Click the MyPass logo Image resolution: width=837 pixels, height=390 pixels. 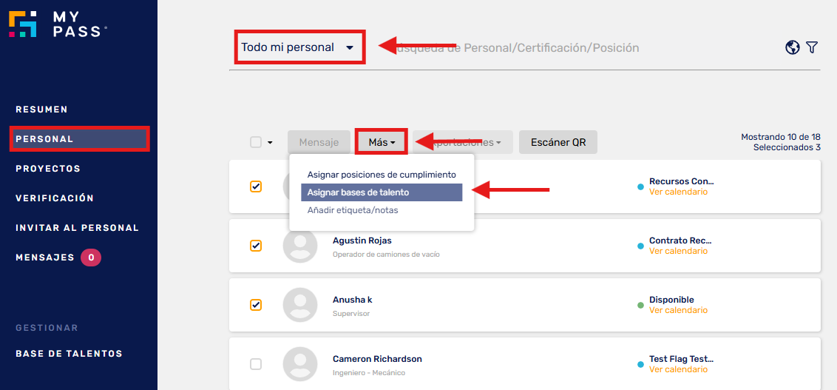58,24
